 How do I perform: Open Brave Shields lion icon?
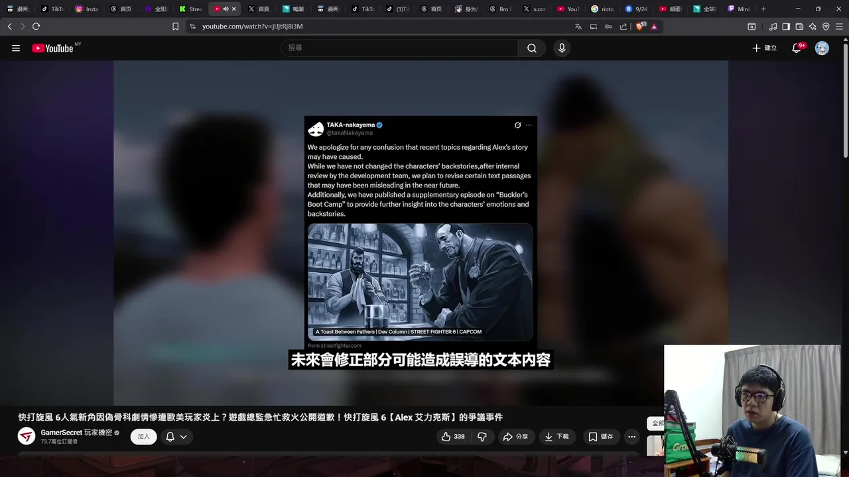click(x=640, y=26)
